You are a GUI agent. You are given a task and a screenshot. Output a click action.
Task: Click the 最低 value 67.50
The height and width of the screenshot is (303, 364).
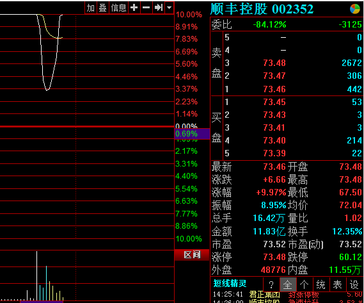click(x=351, y=193)
